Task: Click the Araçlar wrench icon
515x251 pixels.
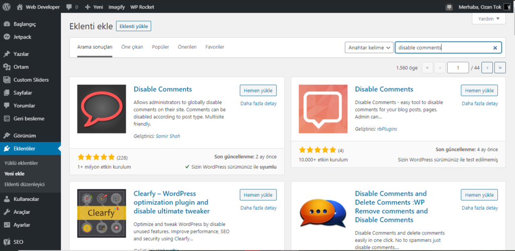Action: (7, 212)
